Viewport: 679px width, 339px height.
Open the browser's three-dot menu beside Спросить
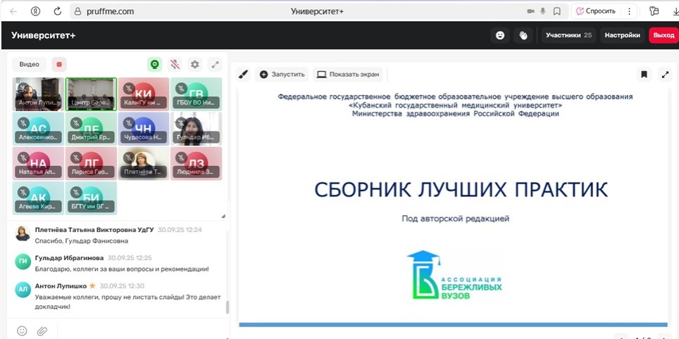coord(629,11)
